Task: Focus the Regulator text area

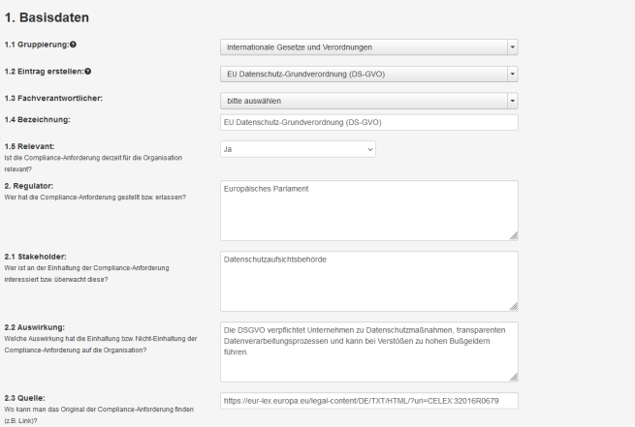Action: click(368, 208)
